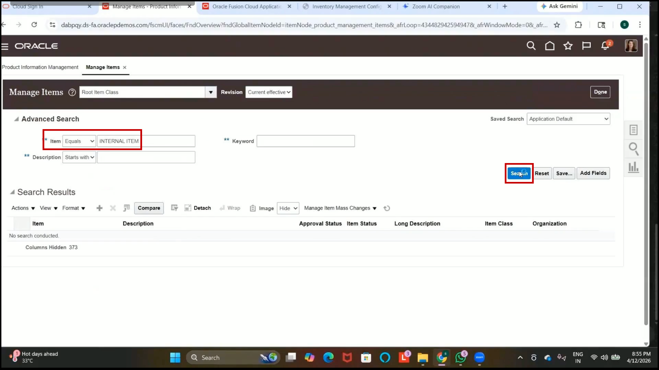This screenshot has width=659, height=370.
Task: Open the Image Hide dropdown
Action: [x=288, y=208]
